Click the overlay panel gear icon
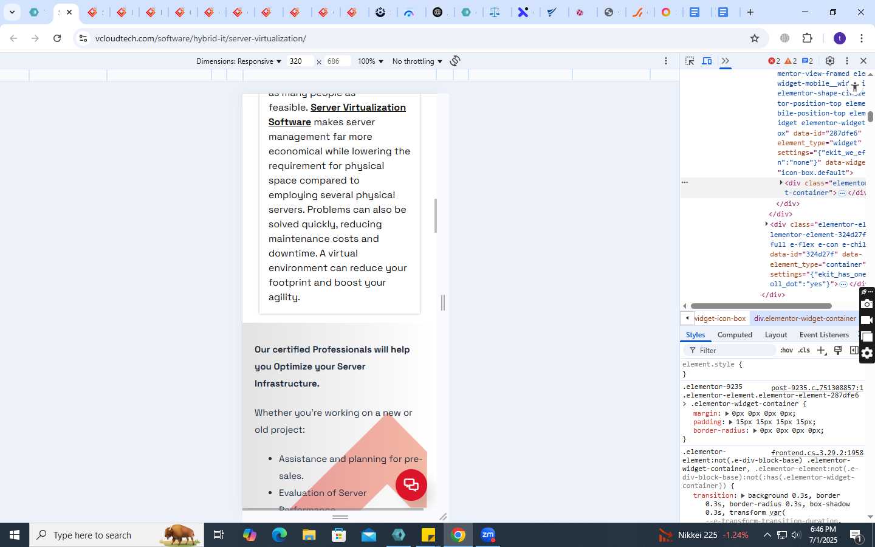 867,353
